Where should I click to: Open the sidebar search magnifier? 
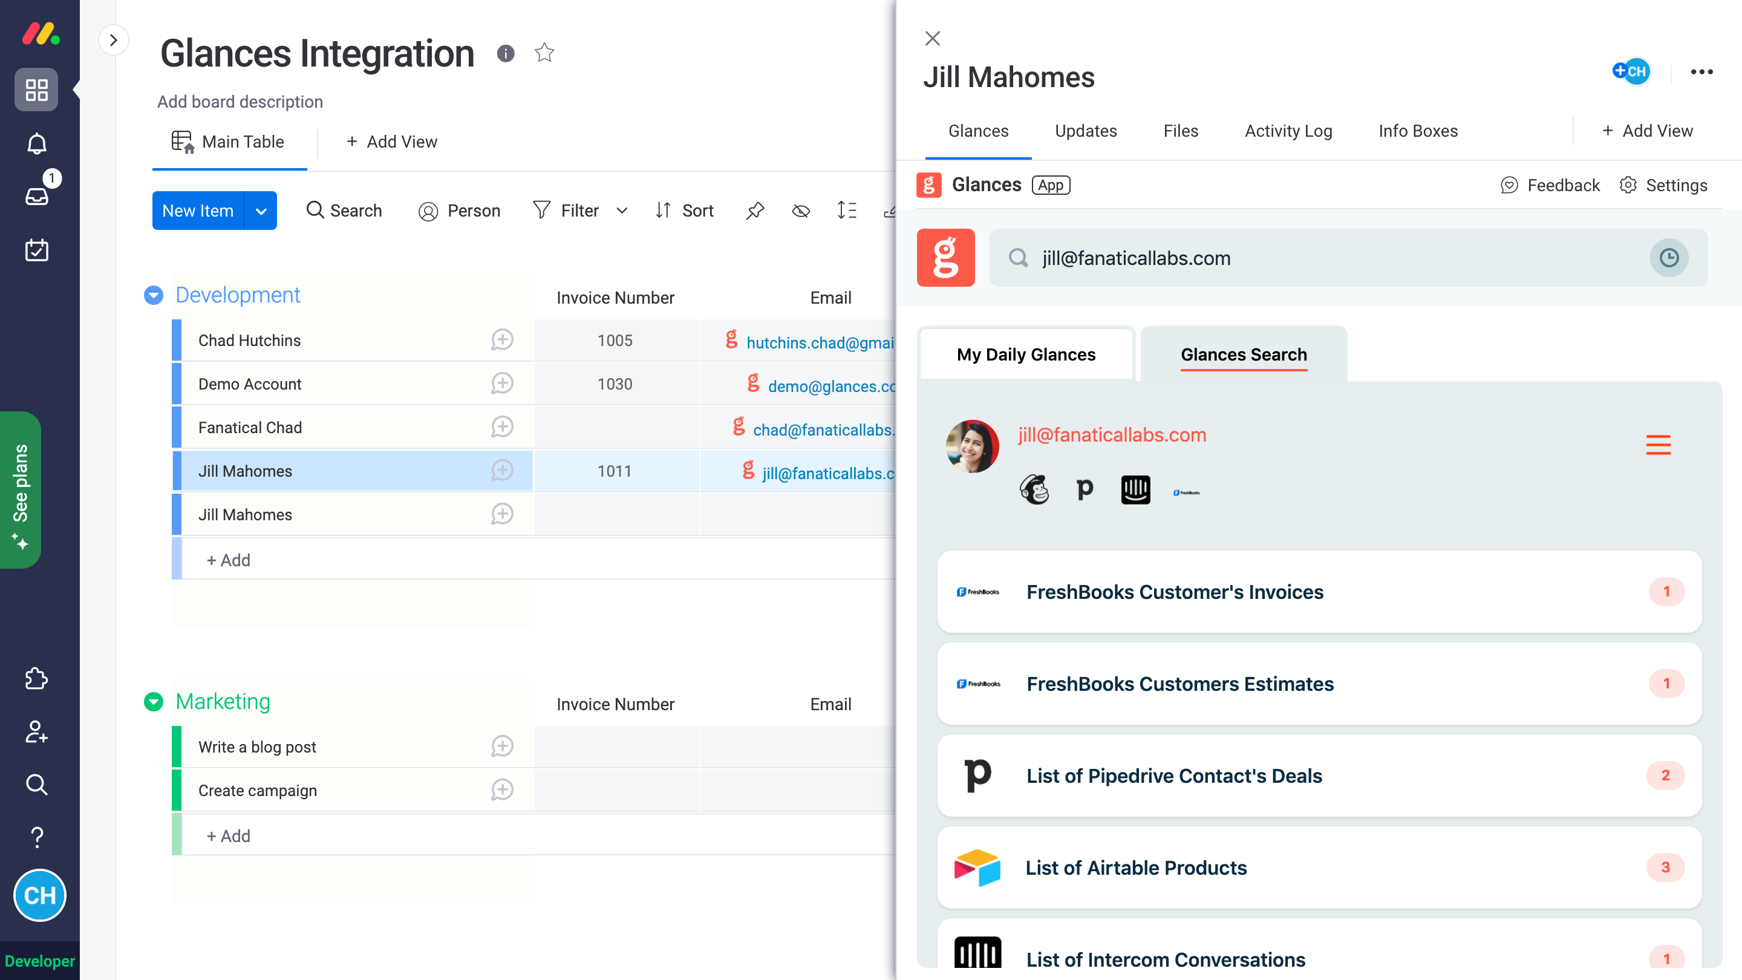(x=36, y=785)
